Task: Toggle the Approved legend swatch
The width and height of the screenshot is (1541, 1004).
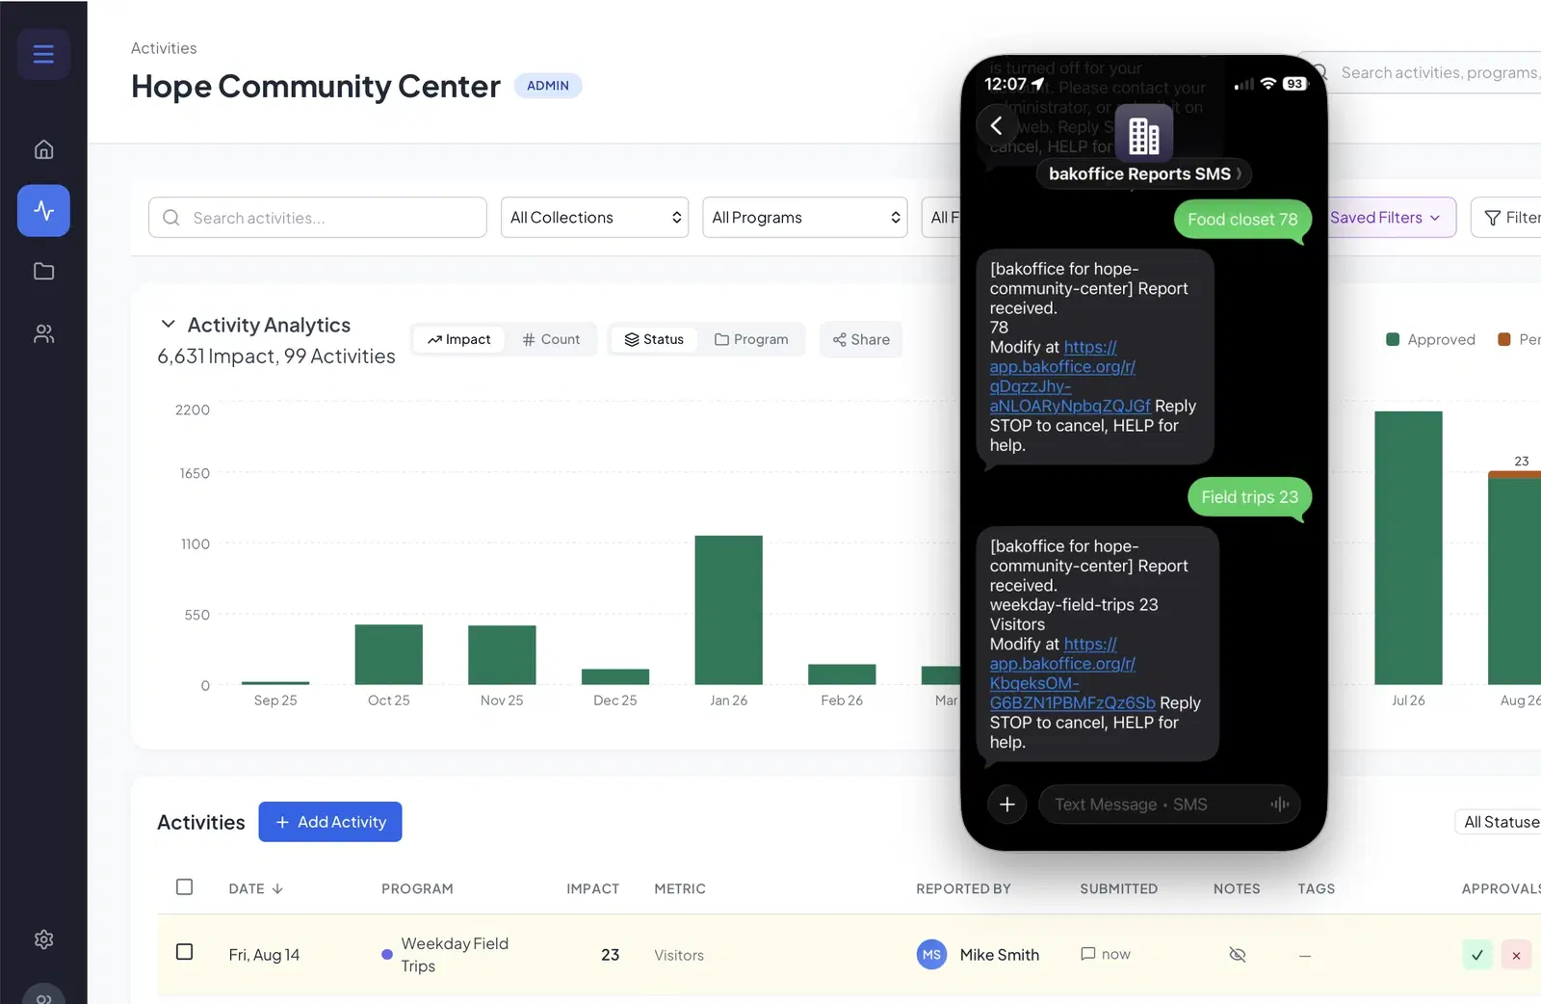Action: pos(1393,339)
